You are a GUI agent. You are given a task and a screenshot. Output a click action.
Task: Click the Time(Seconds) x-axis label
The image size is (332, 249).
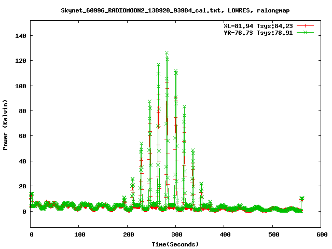pyautogui.click(x=175, y=244)
